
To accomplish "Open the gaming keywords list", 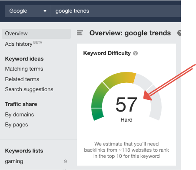I will click(x=14, y=161).
